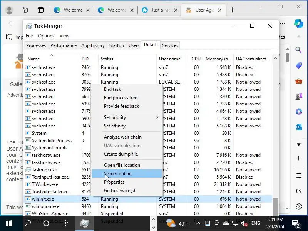Choose Go to service(s)

pyautogui.click(x=127, y=190)
